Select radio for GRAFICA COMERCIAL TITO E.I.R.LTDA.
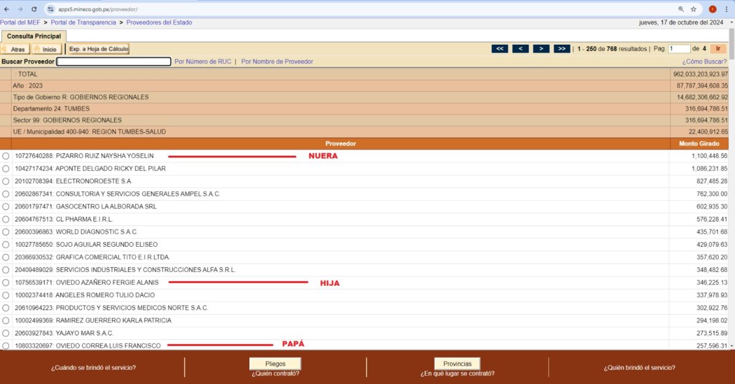Image resolution: width=735 pixels, height=384 pixels. click(6, 257)
